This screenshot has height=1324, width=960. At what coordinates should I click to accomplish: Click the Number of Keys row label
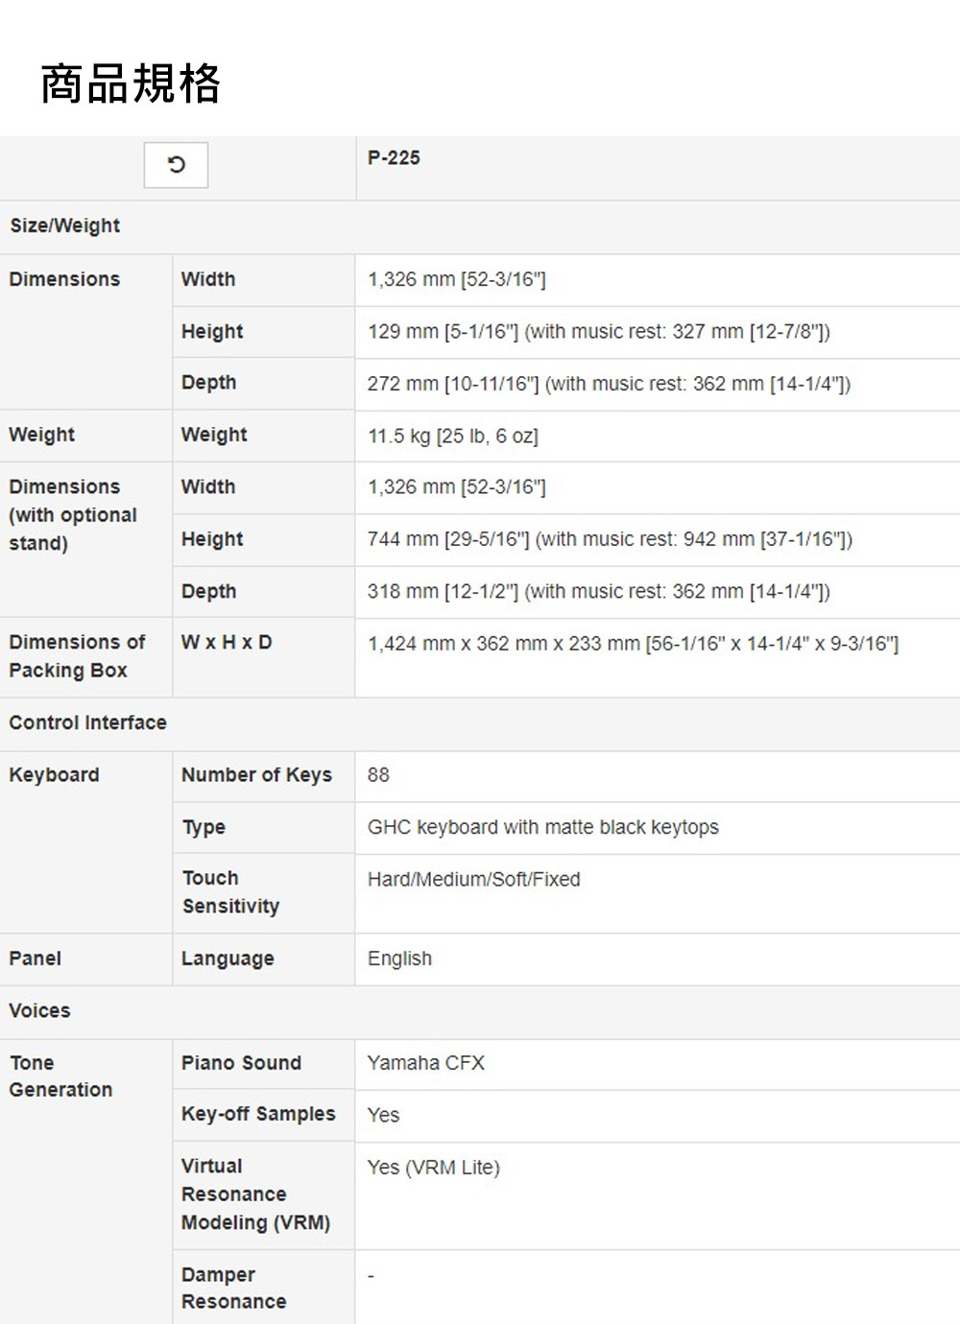click(x=256, y=775)
